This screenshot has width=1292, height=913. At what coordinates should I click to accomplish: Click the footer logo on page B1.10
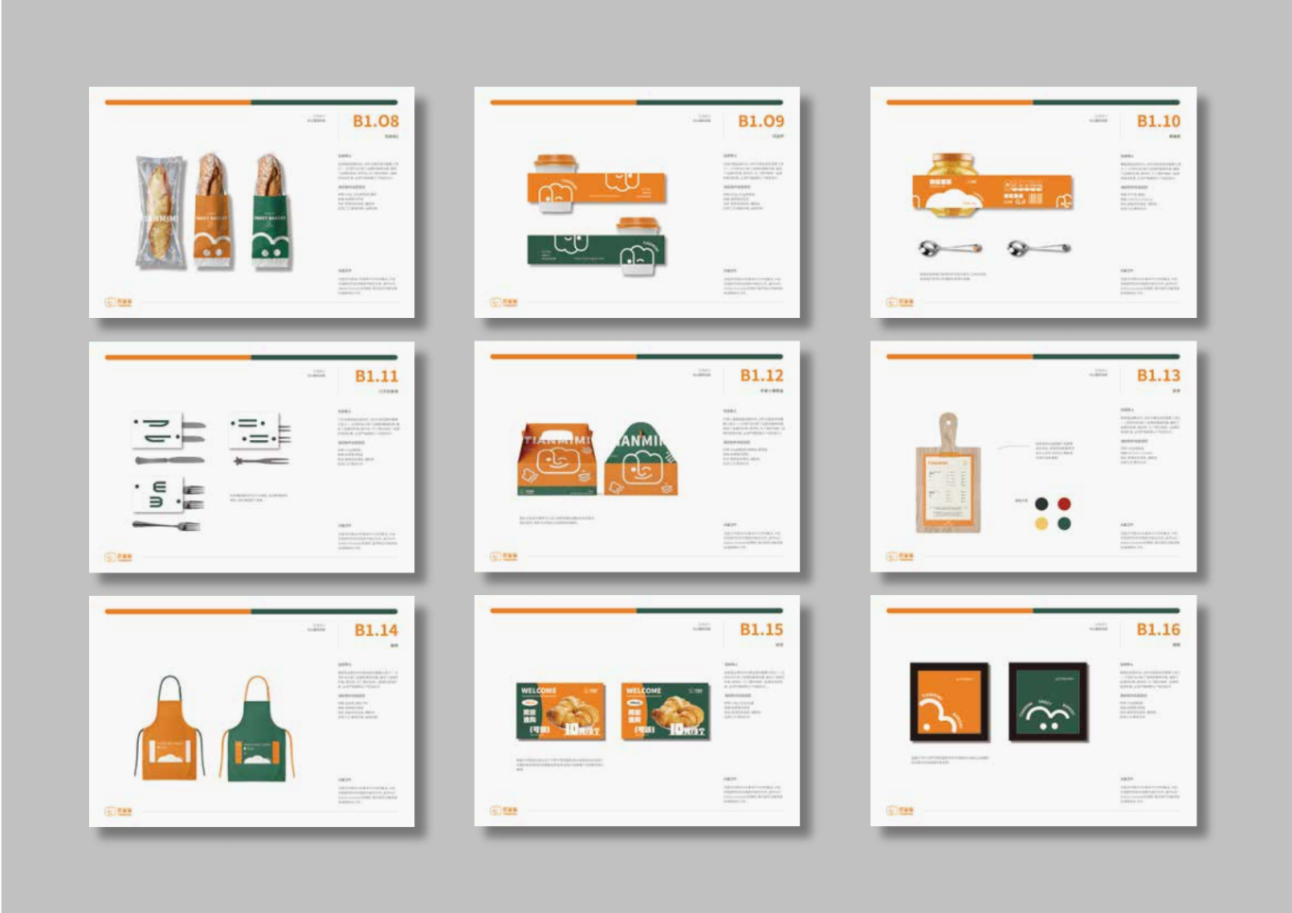click(x=900, y=303)
